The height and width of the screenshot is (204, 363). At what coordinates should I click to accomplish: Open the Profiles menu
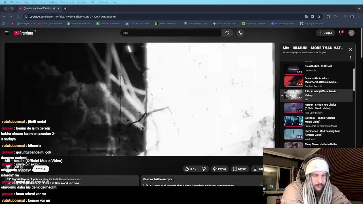pyautogui.click(x=82, y=2)
